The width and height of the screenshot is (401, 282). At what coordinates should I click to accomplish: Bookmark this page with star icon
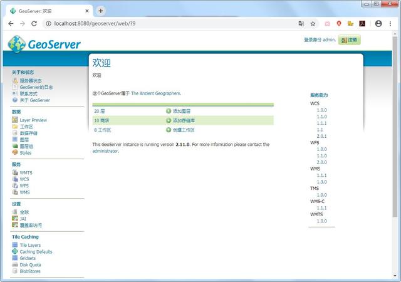pyautogui.click(x=313, y=24)
